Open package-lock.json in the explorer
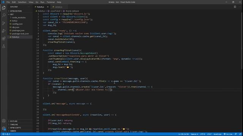Image resolution: width=243 pixels, height=136 pixels. click(x=21, y=34)
